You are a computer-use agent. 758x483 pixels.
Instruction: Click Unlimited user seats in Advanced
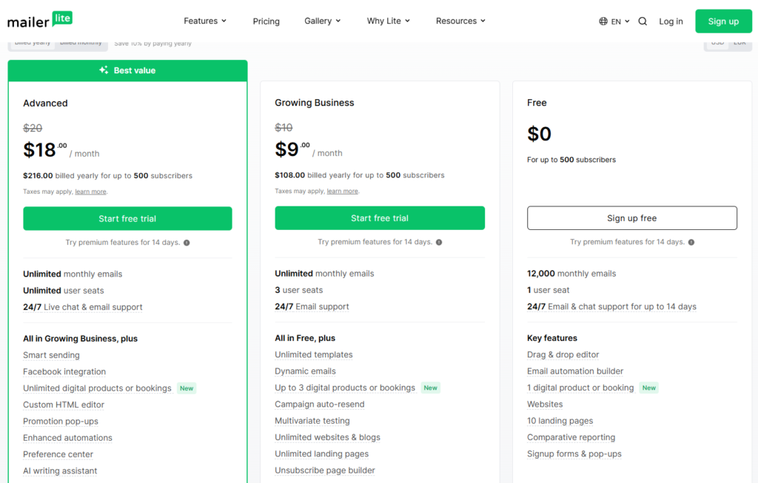(64, 290)
